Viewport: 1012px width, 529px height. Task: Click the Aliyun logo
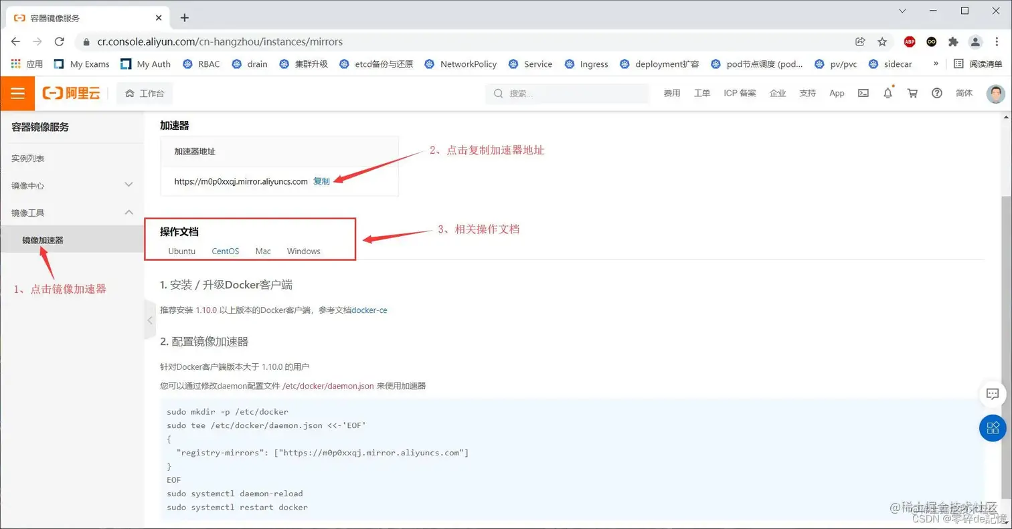pyautogui.click(x=71, y=94)
